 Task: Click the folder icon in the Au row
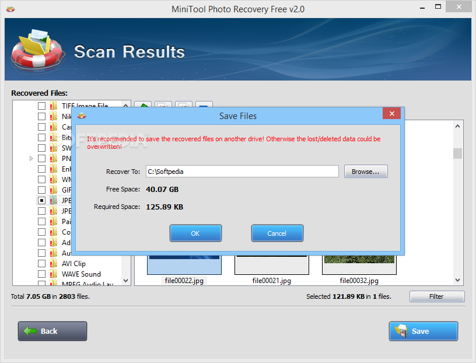[x=54, y=253]
